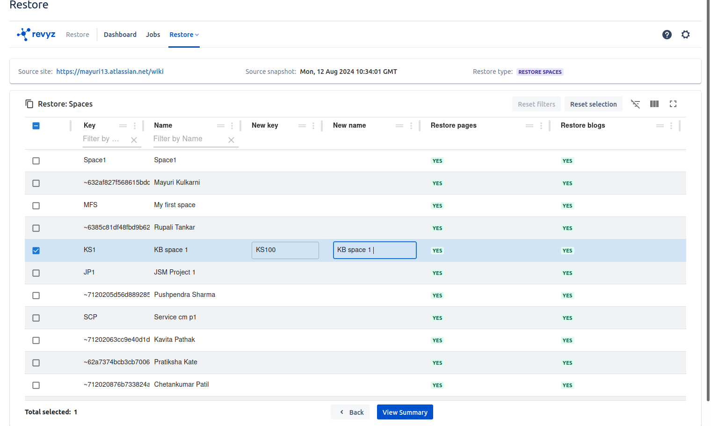Click the View Summary button
This screenshot has height=426, width=711.
[405, 412]
